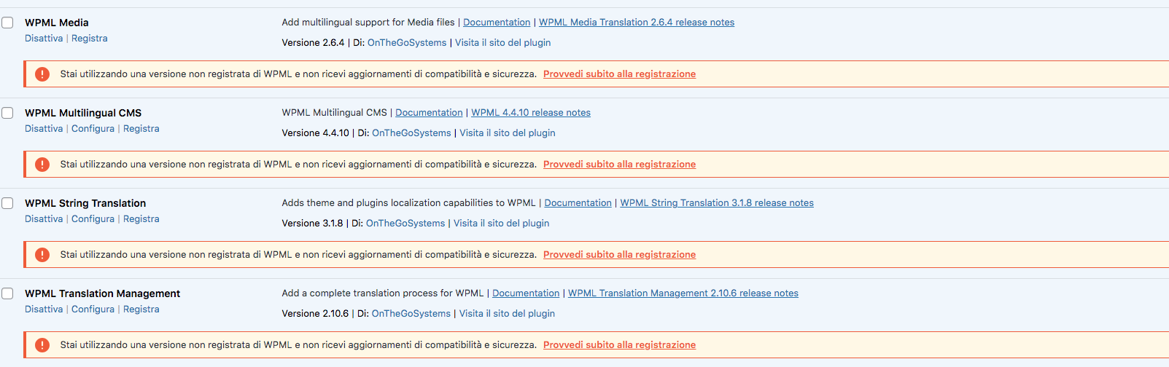Image resolution: width=1169 pixels, height=367 pixels.
Task: Open Documentation link for WPML Media
Action: click(x=497, y=23)
